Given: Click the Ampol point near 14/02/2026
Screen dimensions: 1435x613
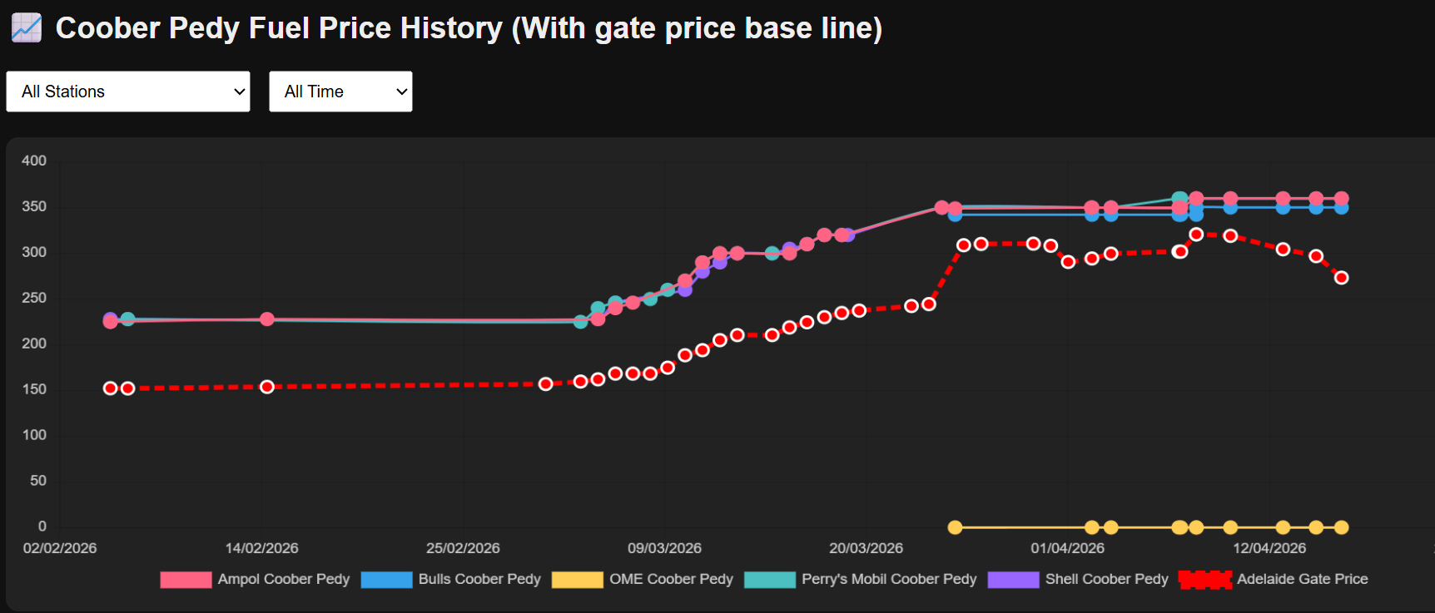Looking at the screenshot, I should tap(267, 319).
